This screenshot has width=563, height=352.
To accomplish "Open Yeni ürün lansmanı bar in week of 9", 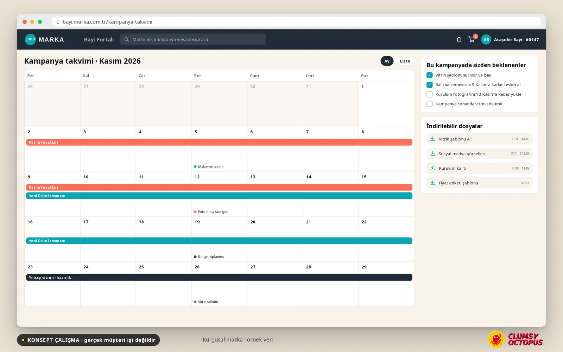I will (219, 196).
